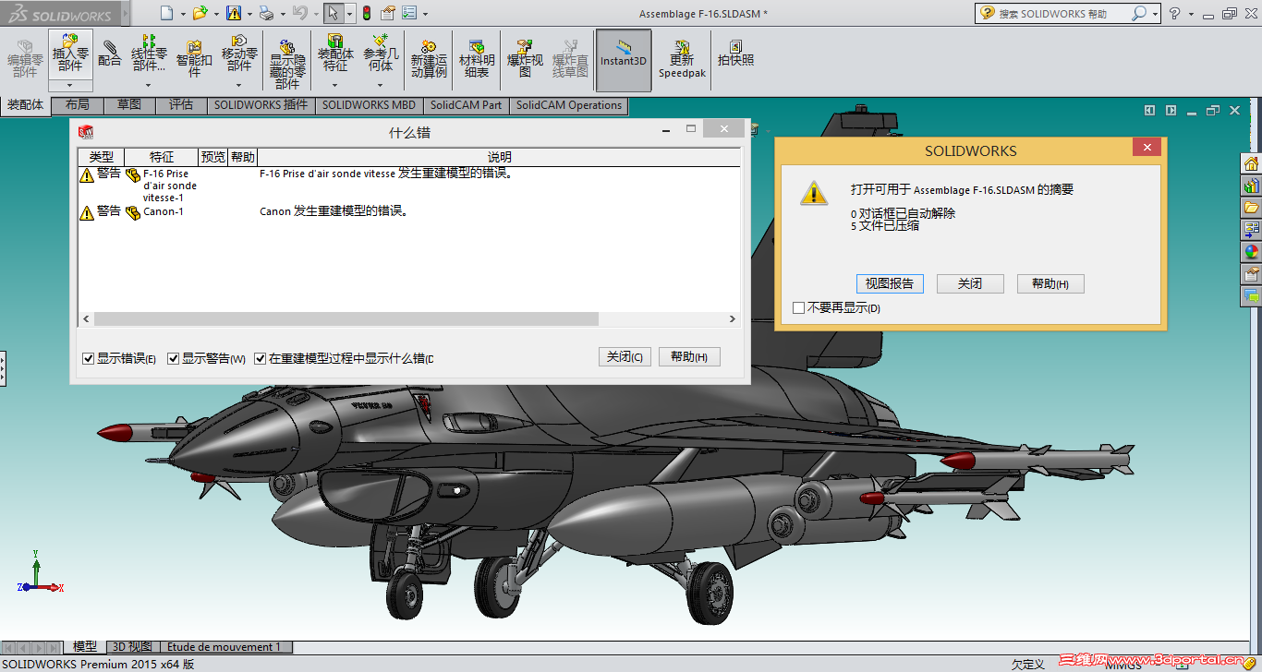Click 帮助(H) in the 什么错 dialog

[x=689, y=356]
